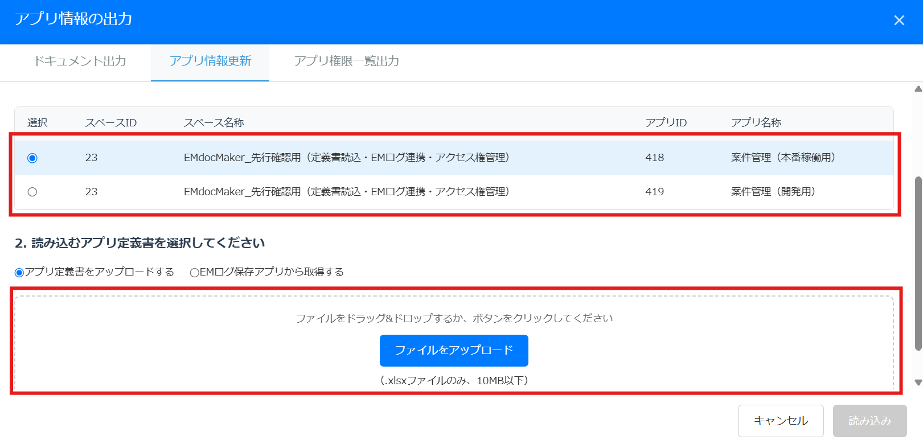The image size is (923, 448).
Task: Click the scrollbar up arrow
Action: [x=918, y=89]
